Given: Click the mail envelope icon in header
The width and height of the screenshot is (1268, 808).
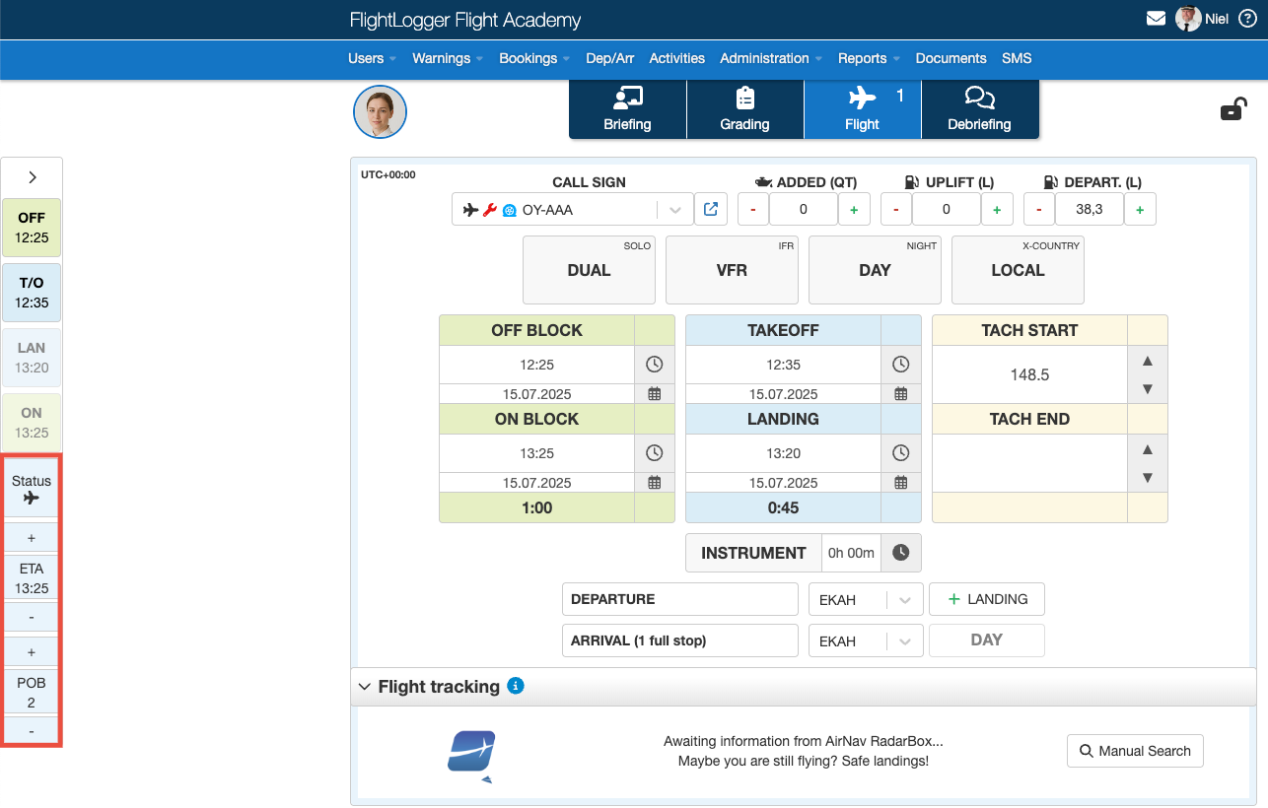Looking at the screenshot, I should pos(1156,19).
